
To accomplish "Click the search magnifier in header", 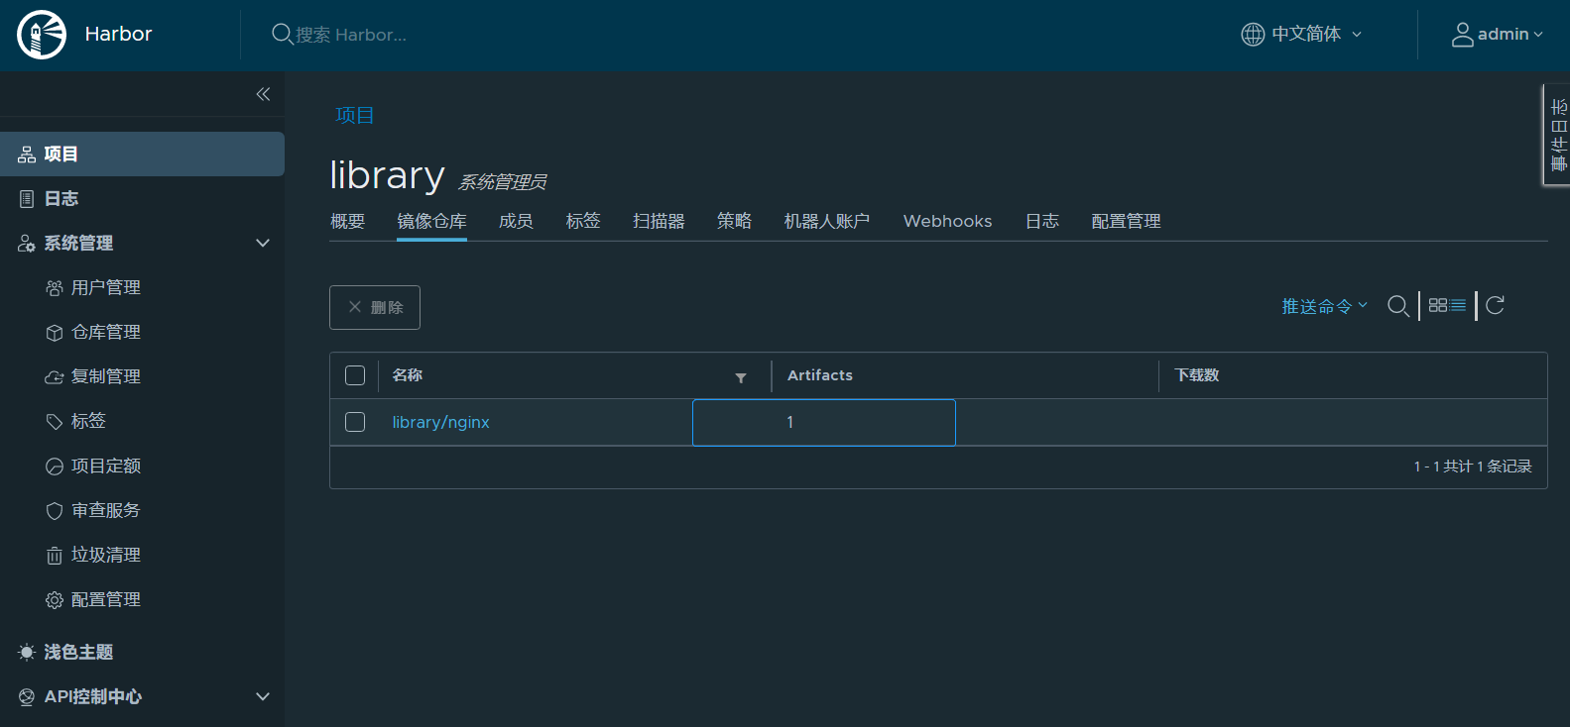I will [x=282, y=35].
